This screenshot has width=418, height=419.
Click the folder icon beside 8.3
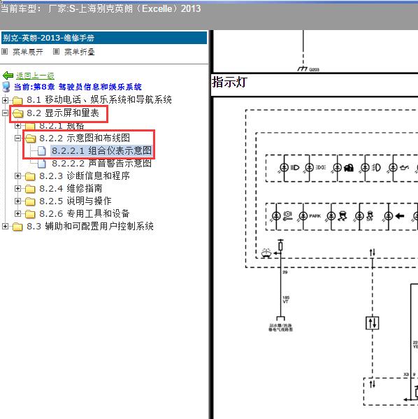[x=17, y=227]
